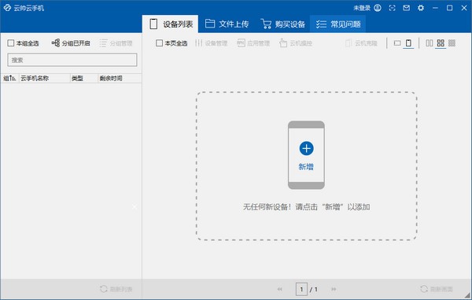Screen dimensions: 472x300
Task: Open 应用管理 APK management
Action: [253, 43]
